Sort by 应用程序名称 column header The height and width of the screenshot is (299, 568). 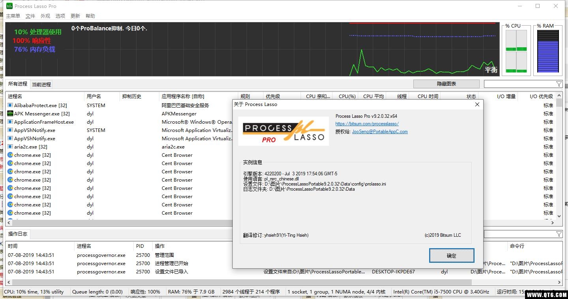pyautogui.click(x=199, y=96)
